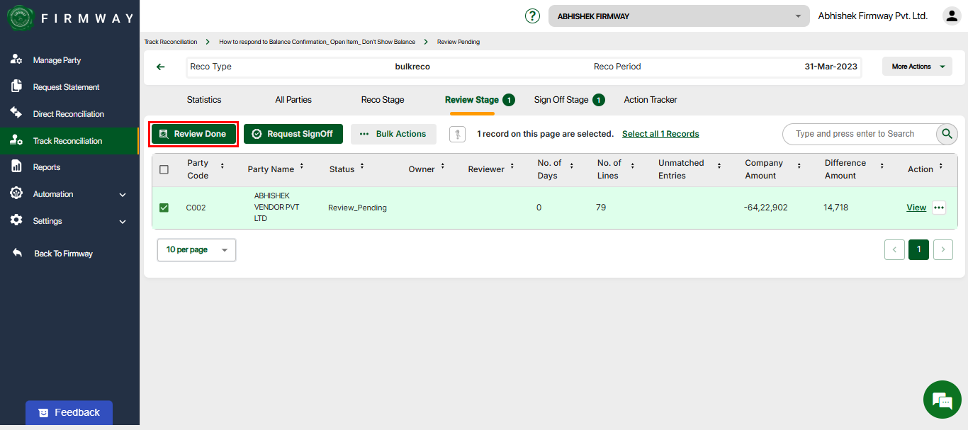Screen dimensions: 968x430
Task: Click the Review Done button
Action: click(x=193, y=134)
